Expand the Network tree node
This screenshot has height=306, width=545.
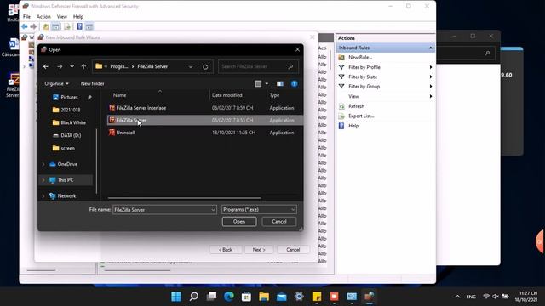coord(43,196)
